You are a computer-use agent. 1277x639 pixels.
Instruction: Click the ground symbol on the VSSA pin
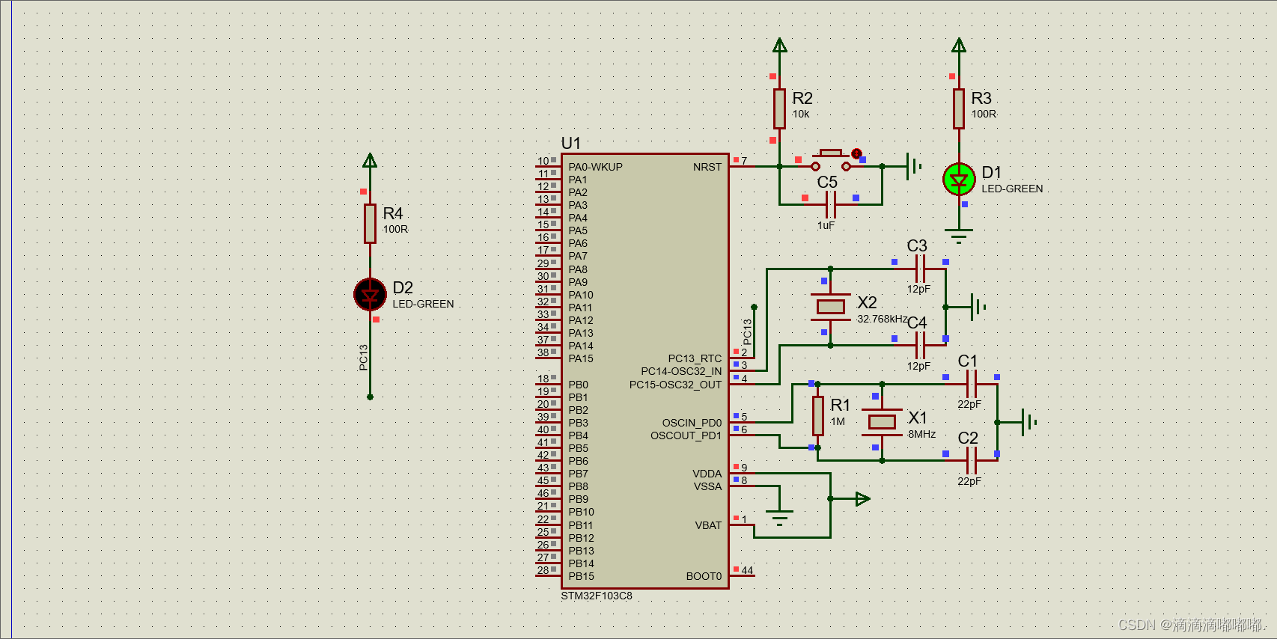779,518
